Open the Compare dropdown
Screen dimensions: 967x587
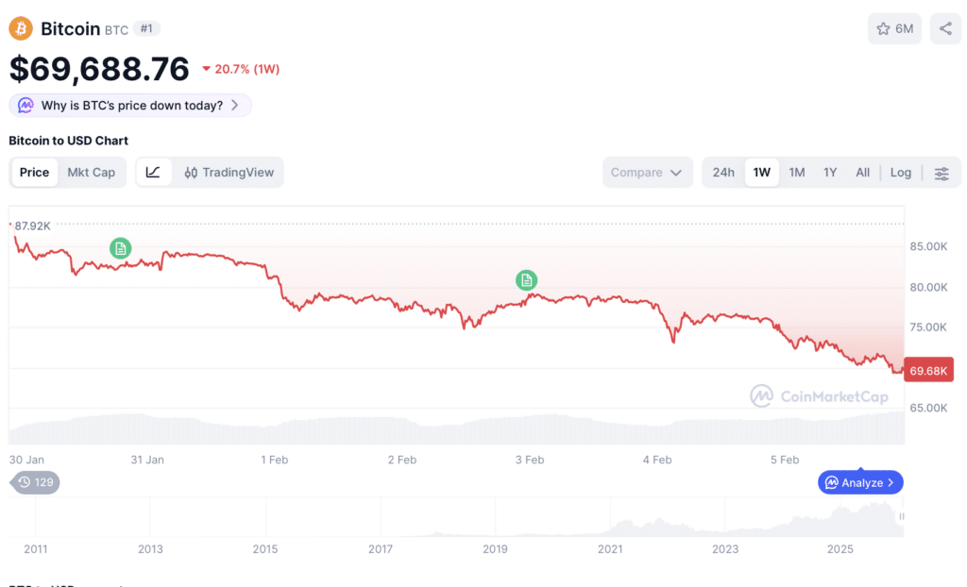tap(647, 172)
